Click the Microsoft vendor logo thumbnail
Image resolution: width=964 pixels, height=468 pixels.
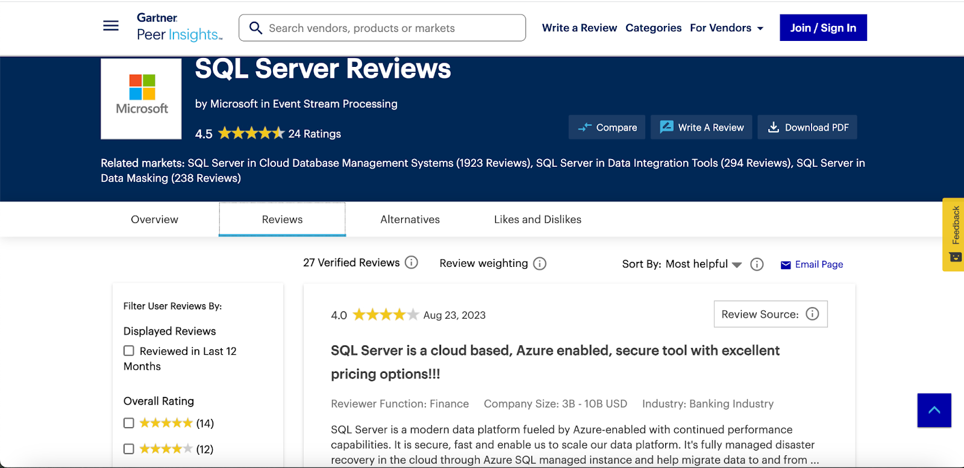coord(141,99)
